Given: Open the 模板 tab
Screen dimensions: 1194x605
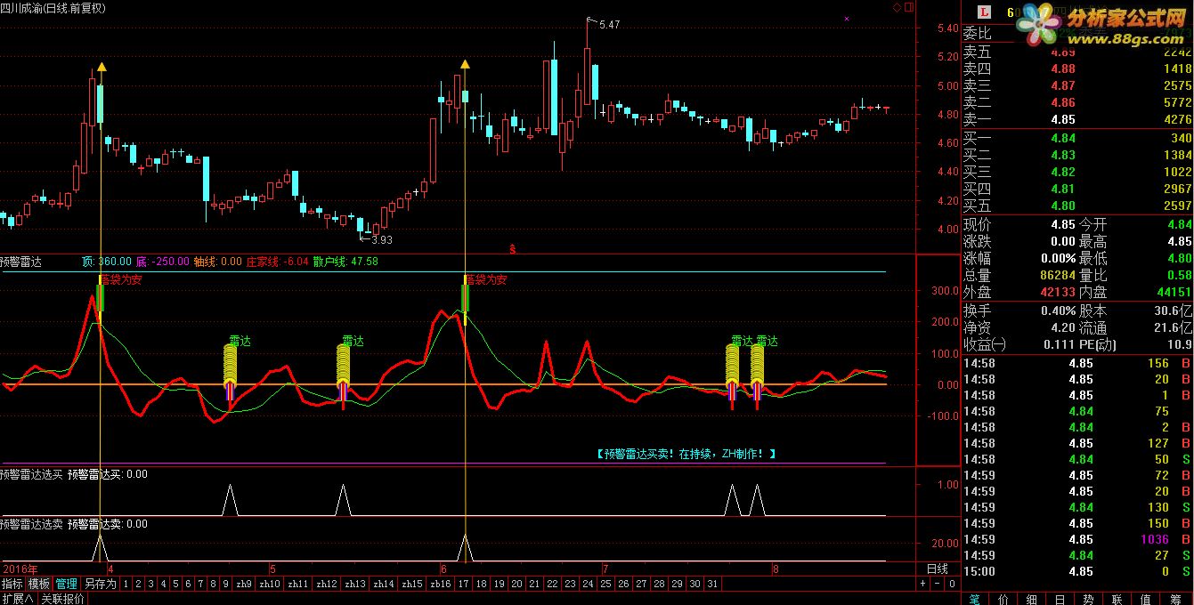Looking at the screenshot, I should (x=39, y=584).
